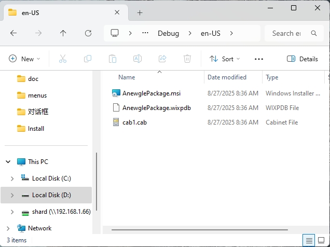Select the AnewglePackage.msi file

point(152,93)
